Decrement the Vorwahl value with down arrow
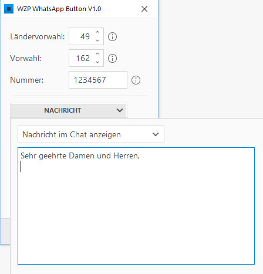This screenshot has width=263, height=274. pos(97,62)
